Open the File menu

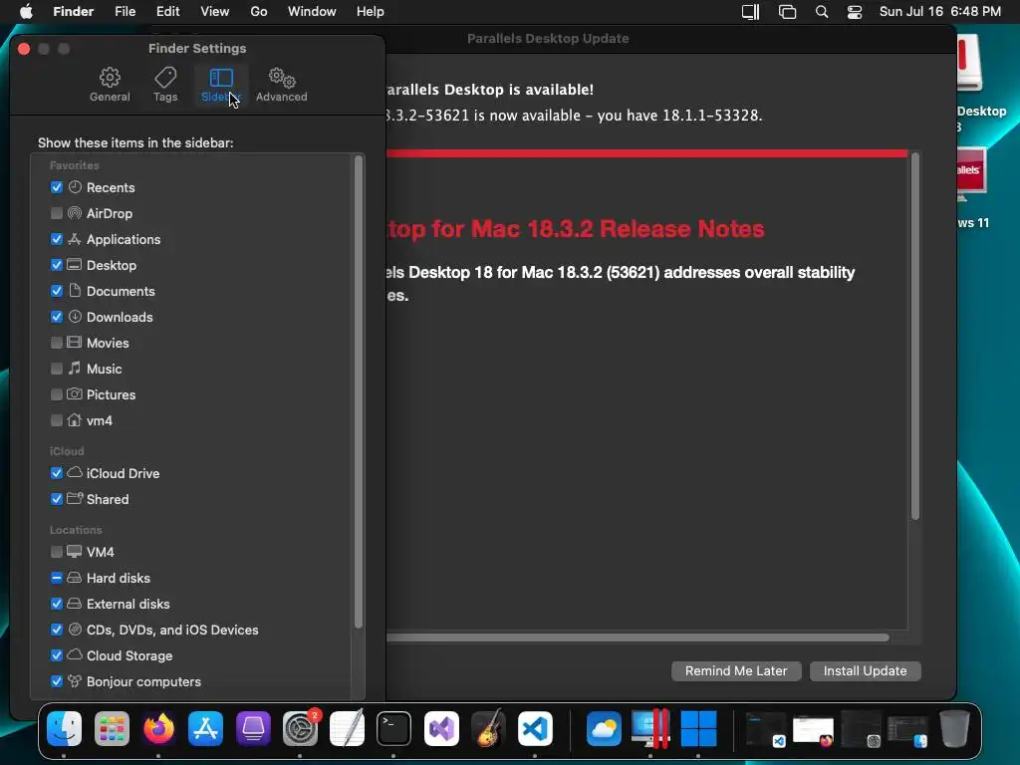125,12
